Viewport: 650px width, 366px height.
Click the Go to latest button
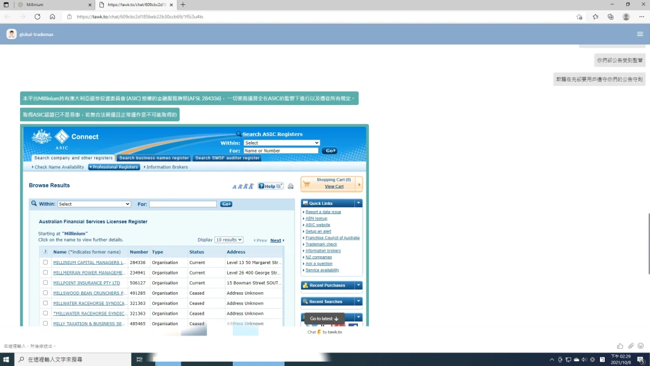click(324, 318)
